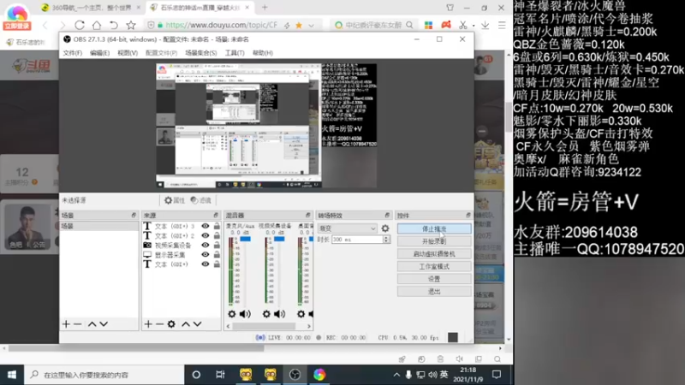Click the mixer scroll right arrow
Image resolution: width=685 pixels, height=385 pixels.
(309, 326)
